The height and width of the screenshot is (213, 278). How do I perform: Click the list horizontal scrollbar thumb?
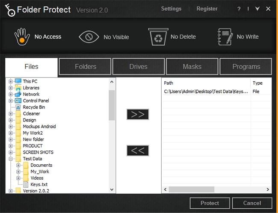click(x=192, y=189)
